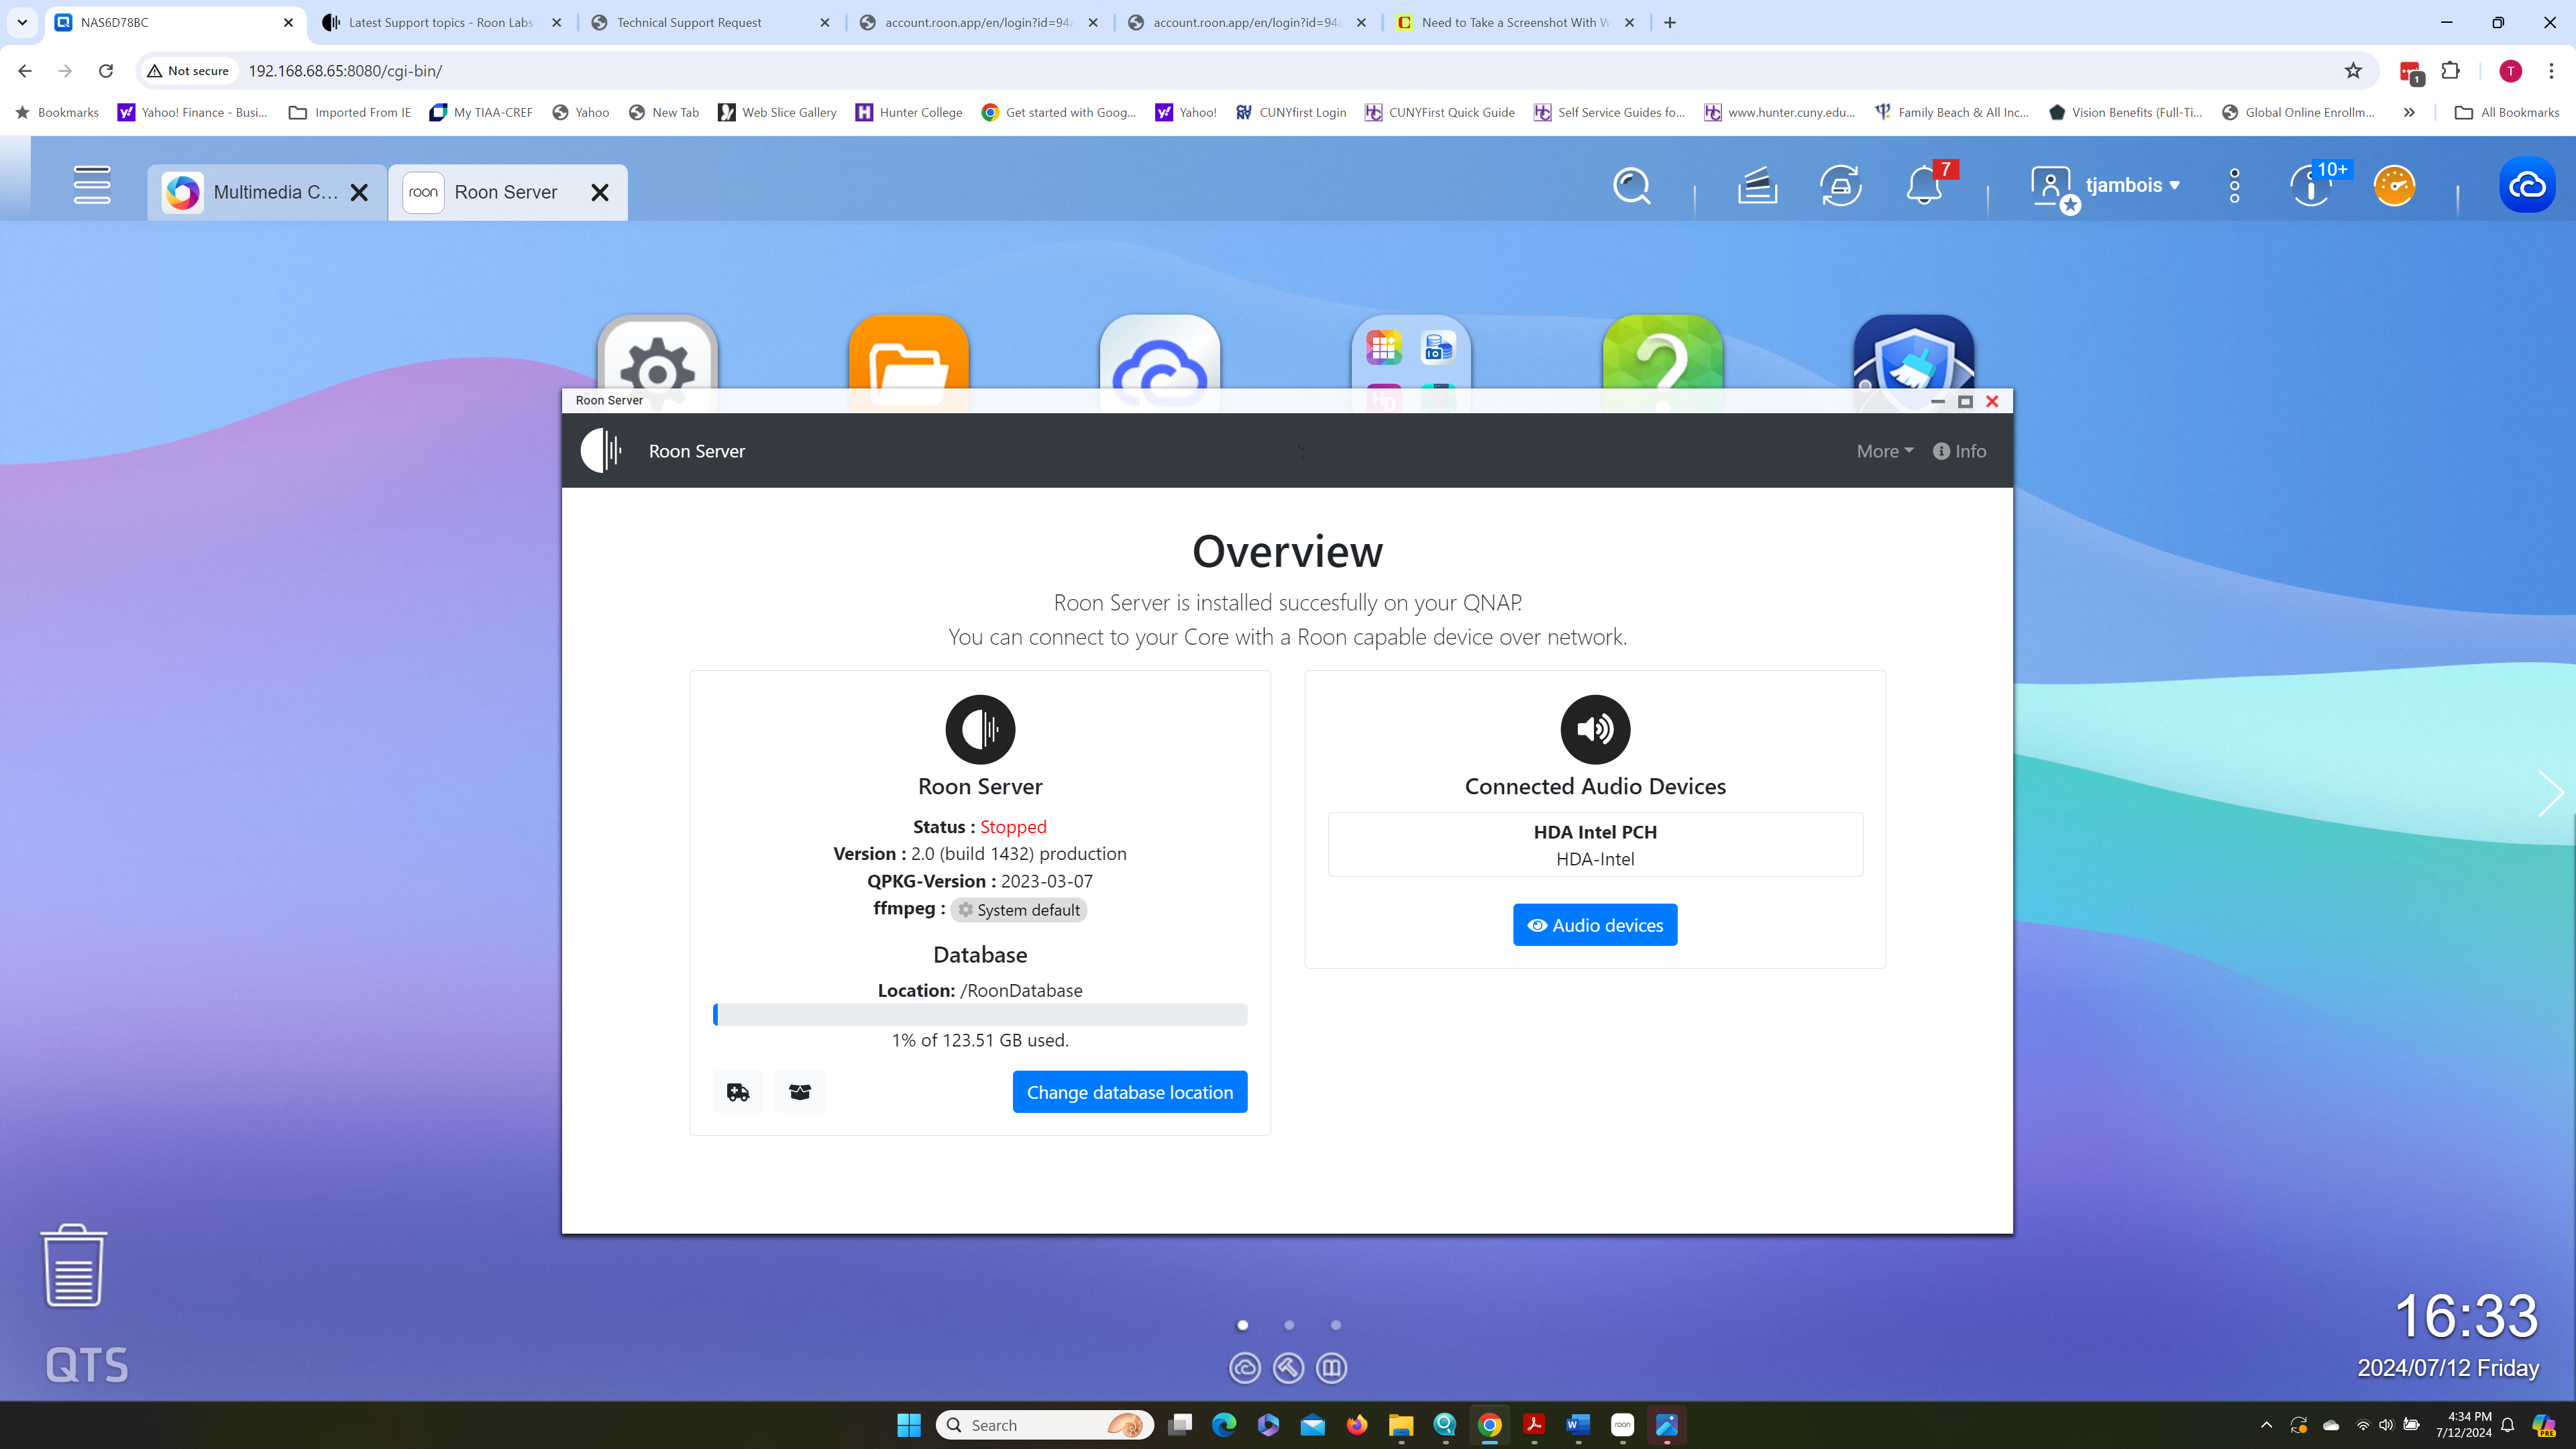Click the ambulance database tool icon
Screen dimensions: 2576x1449
coord(738,1092)
